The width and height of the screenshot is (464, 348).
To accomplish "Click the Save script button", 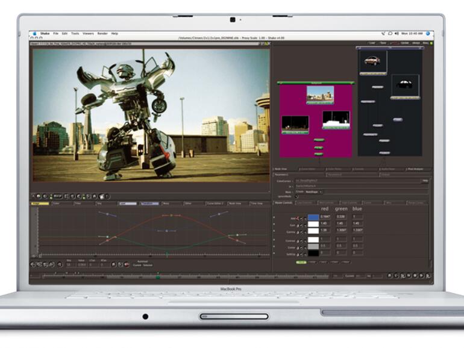I will (x=383, y=43).
